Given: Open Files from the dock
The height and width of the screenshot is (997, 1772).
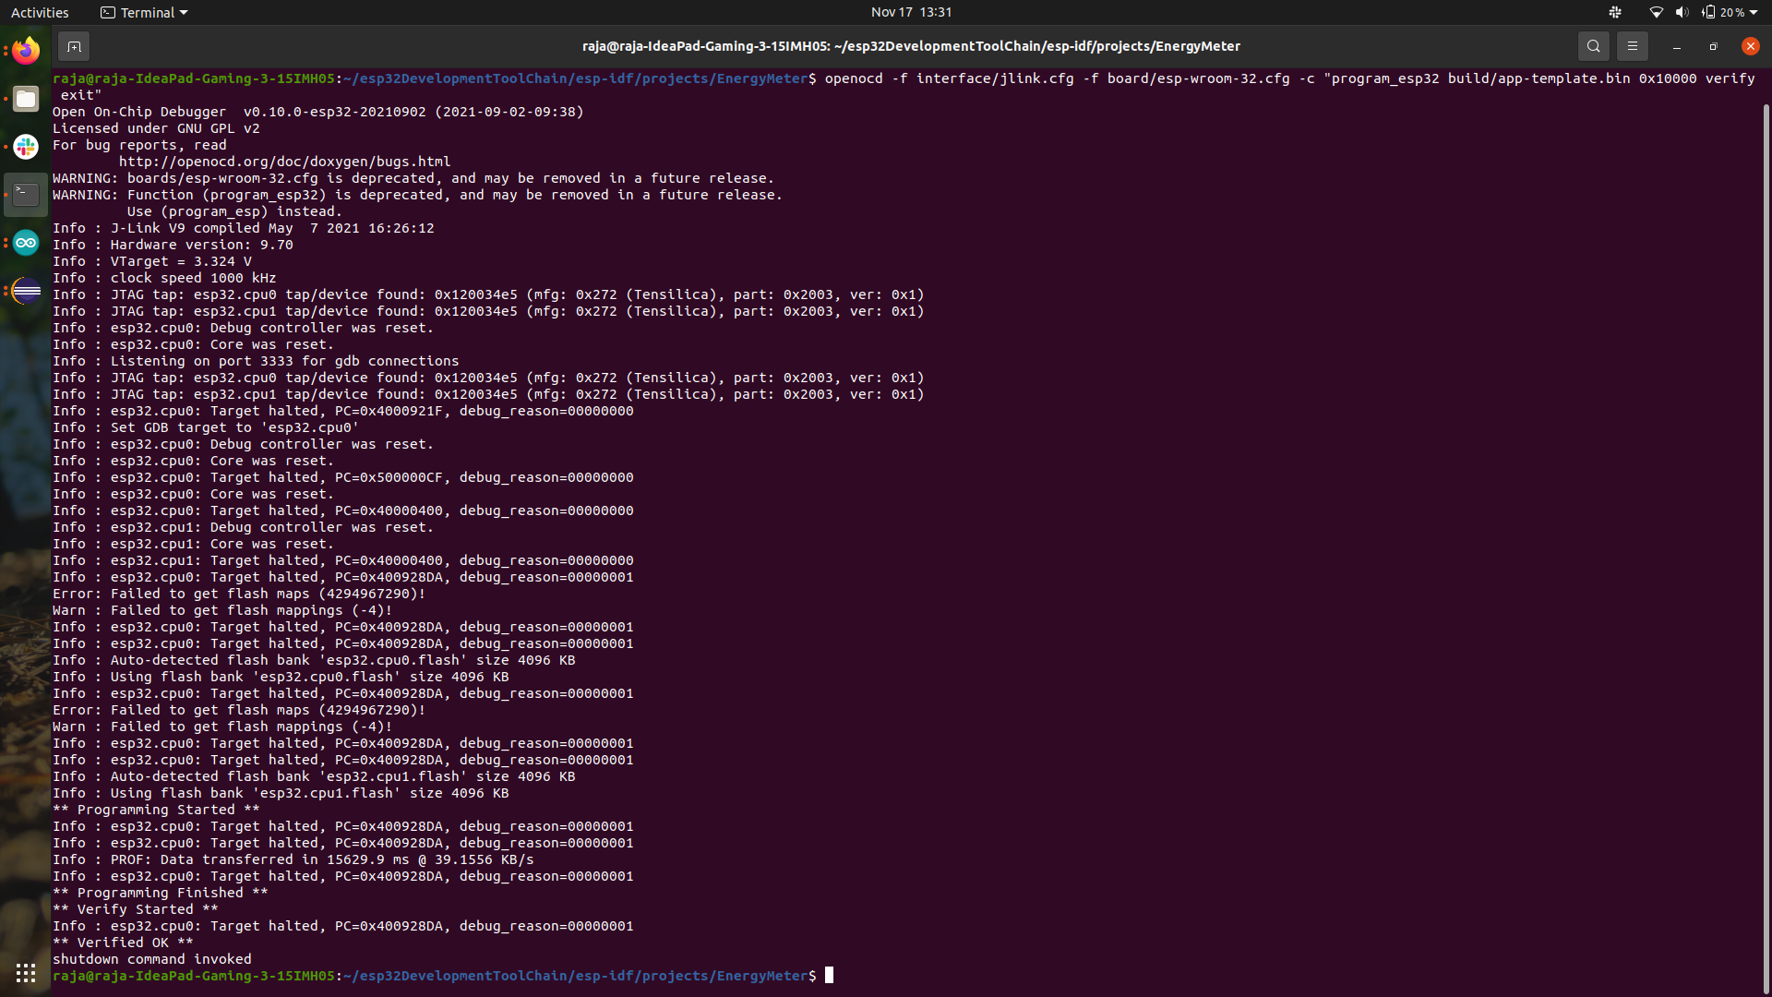Looking at the screenshot, I should 26,99.
